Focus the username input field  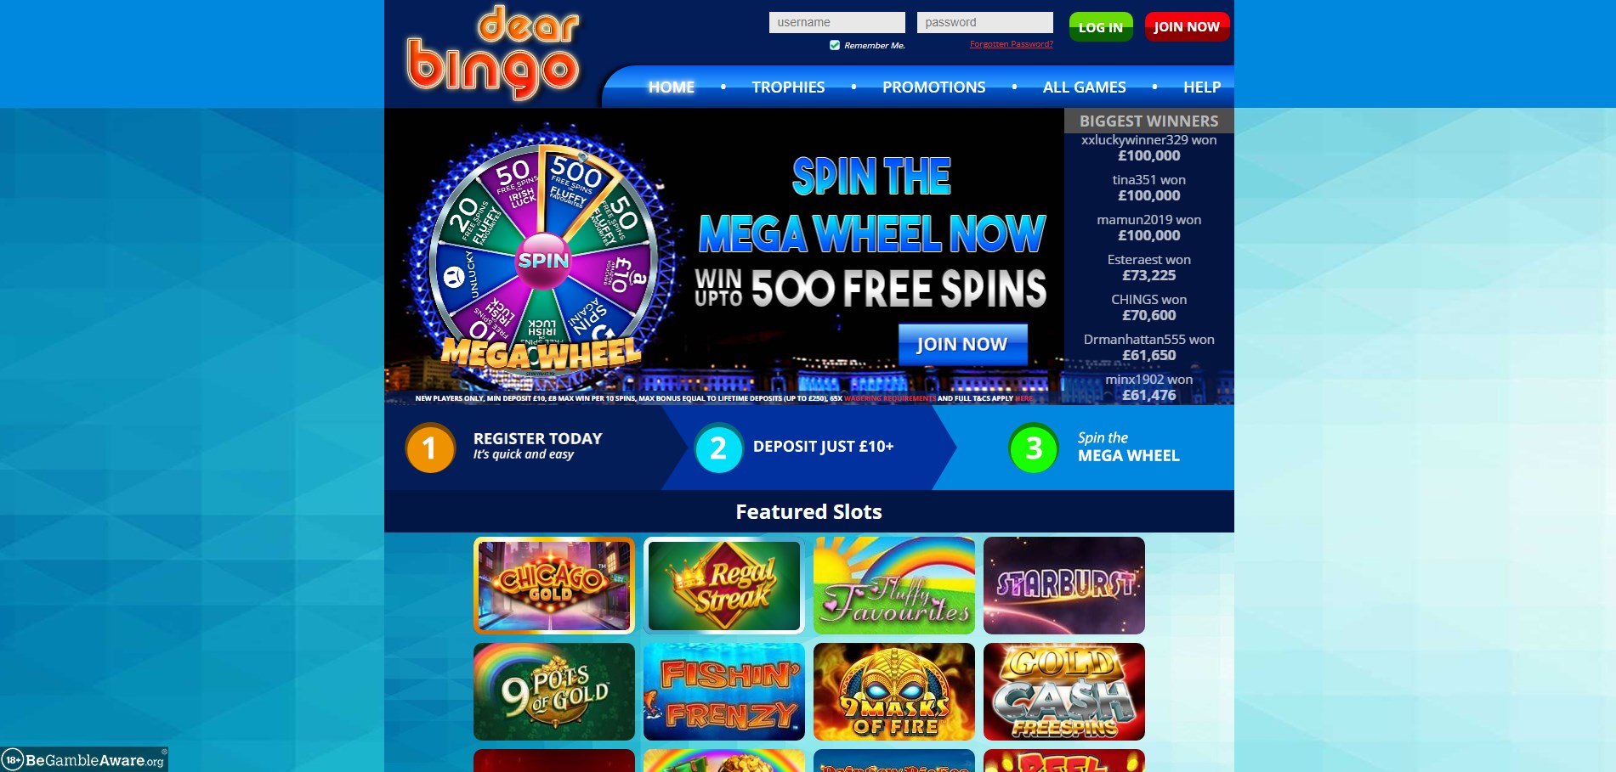click(x=837, y=22)
